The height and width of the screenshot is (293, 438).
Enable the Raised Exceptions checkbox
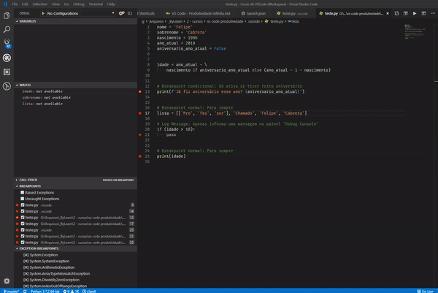pyautogui.click(x=22, y=192)
